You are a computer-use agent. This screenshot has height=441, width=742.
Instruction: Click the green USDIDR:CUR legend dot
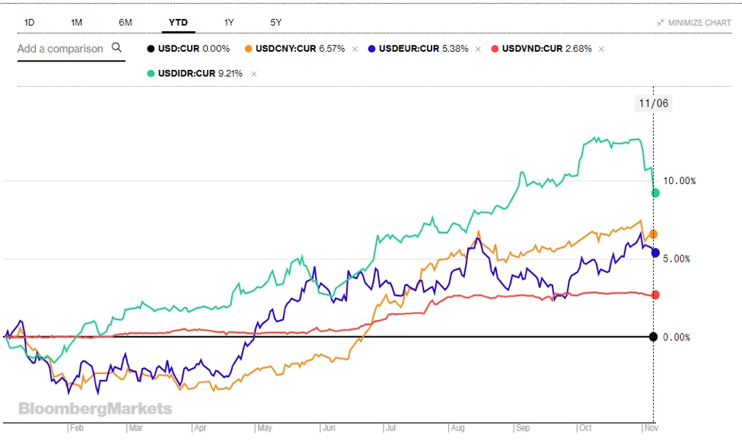[151, 74]
